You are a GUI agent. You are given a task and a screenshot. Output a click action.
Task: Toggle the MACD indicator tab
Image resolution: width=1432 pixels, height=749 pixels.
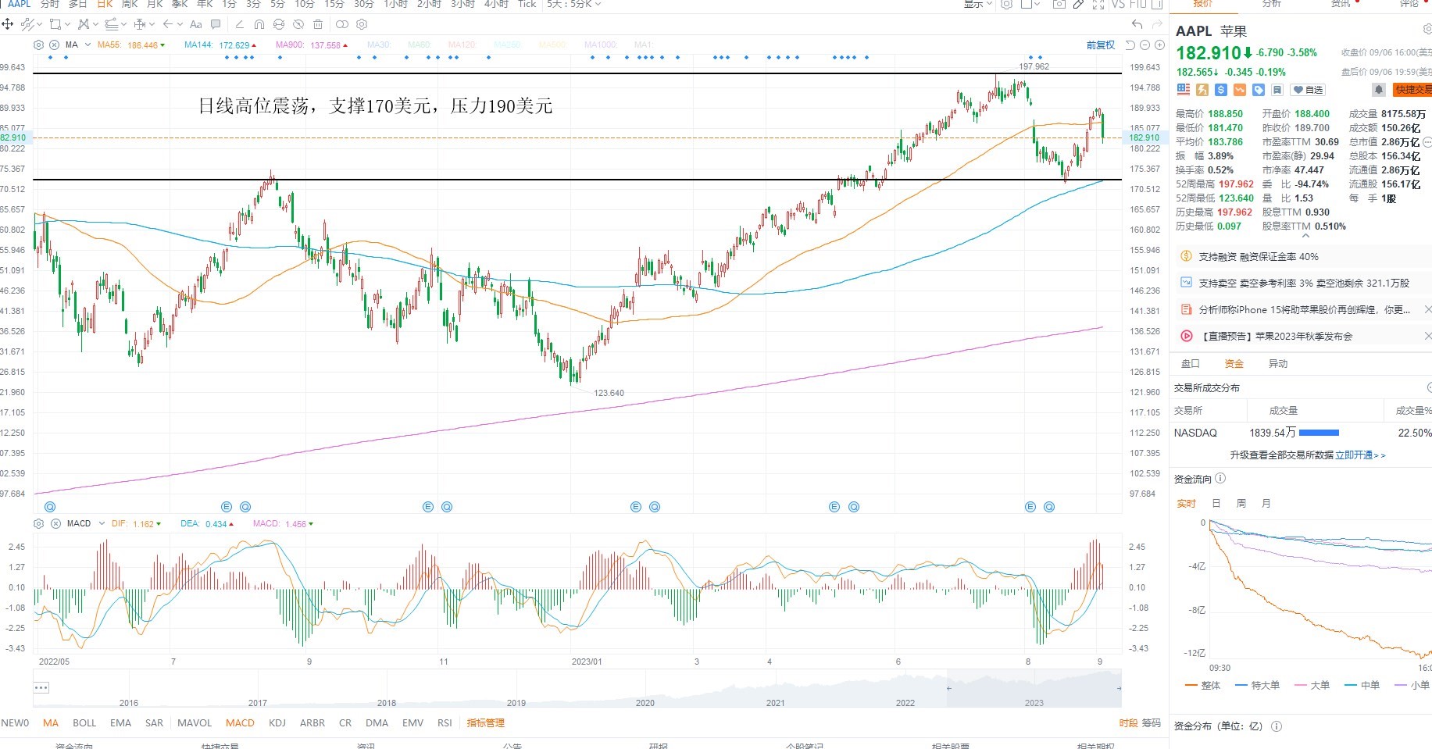point(240,723)
